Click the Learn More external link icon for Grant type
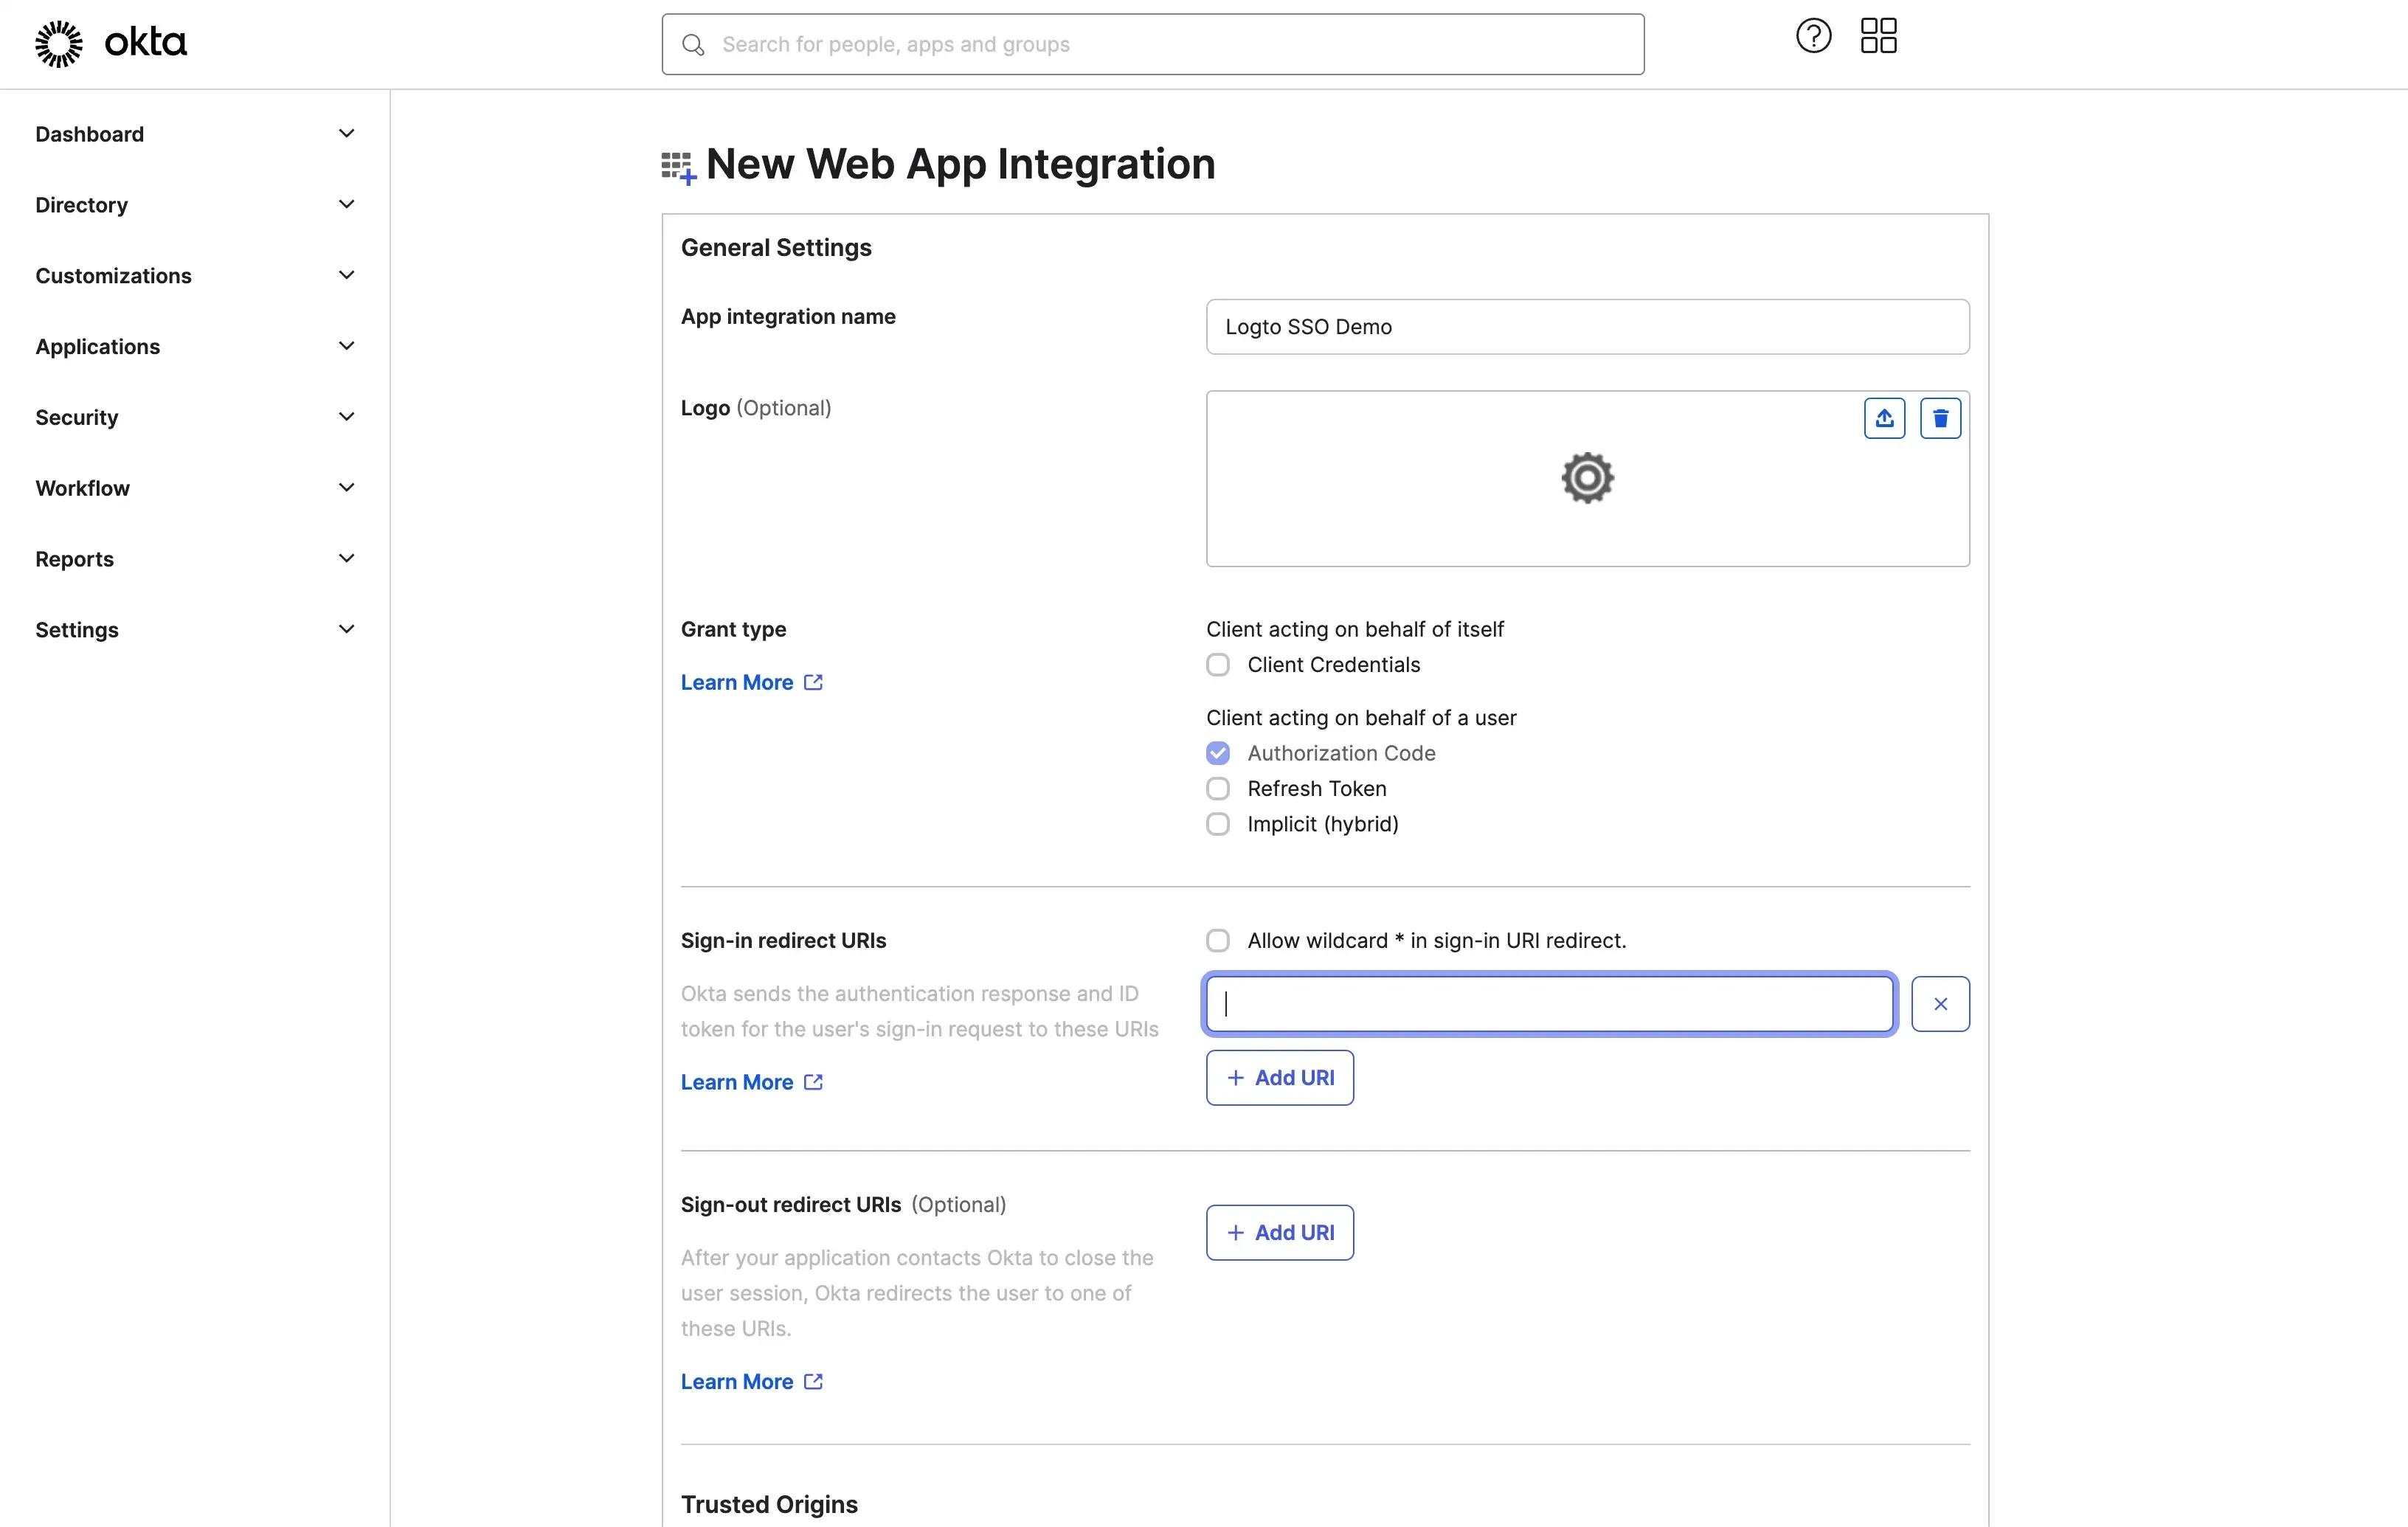 (812, 681)
